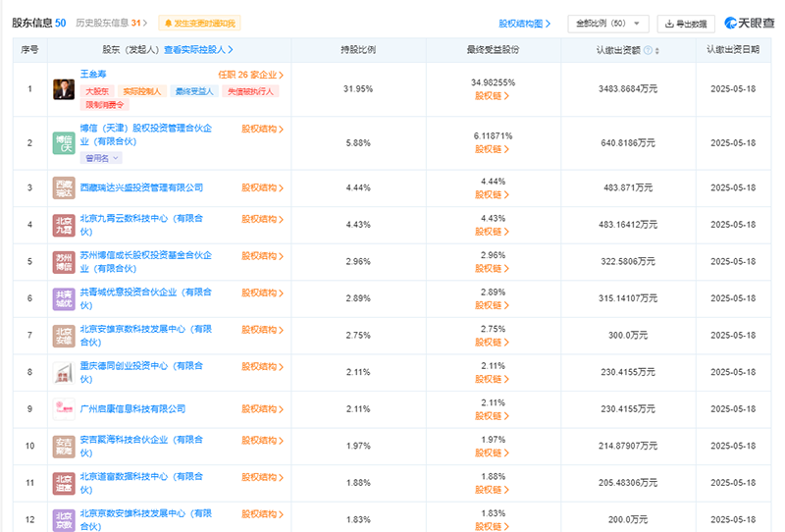Click the 苏州博信 company logo icon
The image size is (785, 532).
click(x=64, y=262)
